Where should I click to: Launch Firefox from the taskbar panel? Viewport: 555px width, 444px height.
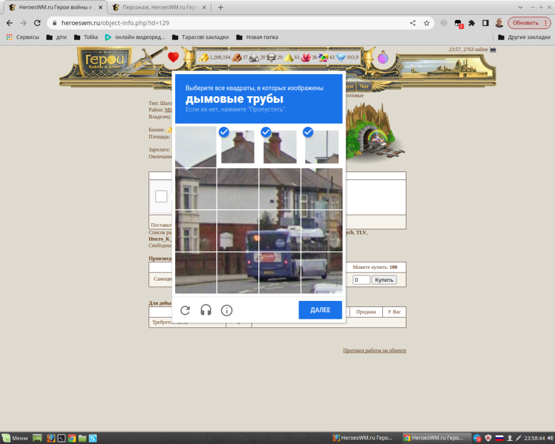(51, 438)
